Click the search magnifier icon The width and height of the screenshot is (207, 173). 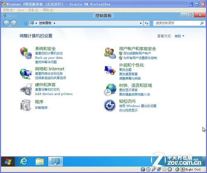(202, 23)
